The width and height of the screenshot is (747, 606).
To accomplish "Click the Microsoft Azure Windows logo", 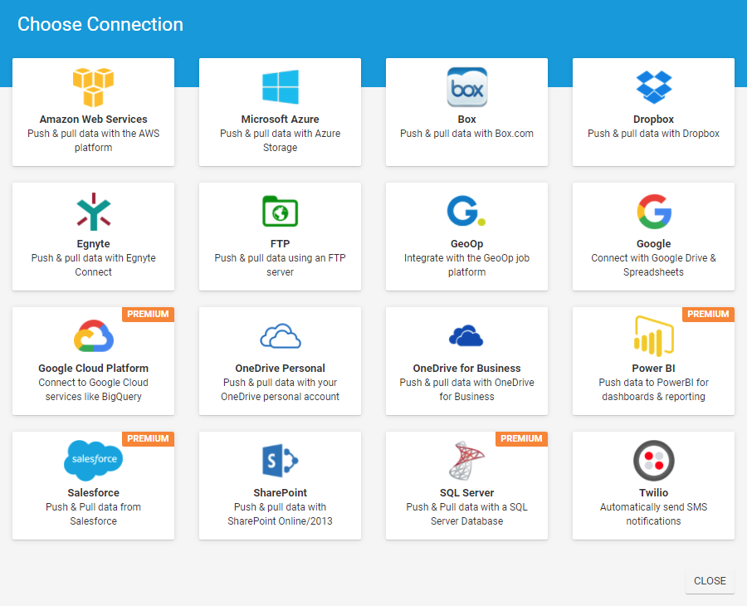I will 281,87.
